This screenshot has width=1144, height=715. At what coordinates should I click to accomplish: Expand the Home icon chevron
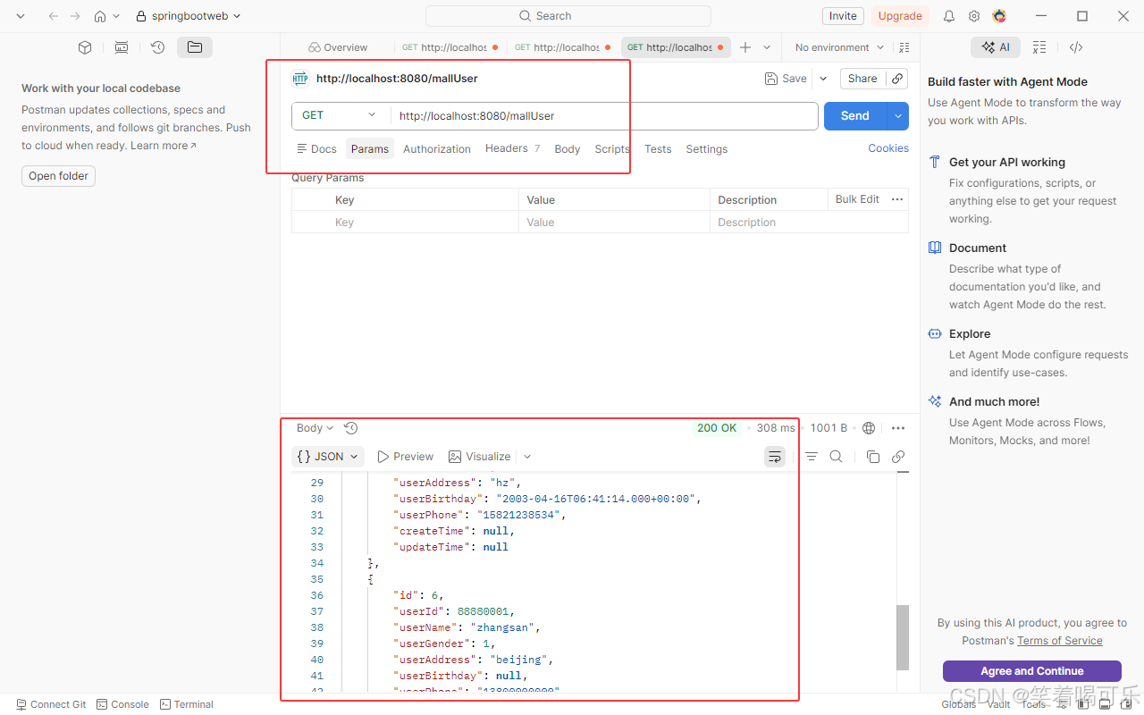click(116, 16)
